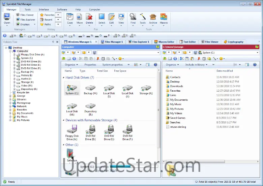Click Properties in Computer pane toolbar
The height and width of the screenshot is (186, 263).
coord(90,65)
